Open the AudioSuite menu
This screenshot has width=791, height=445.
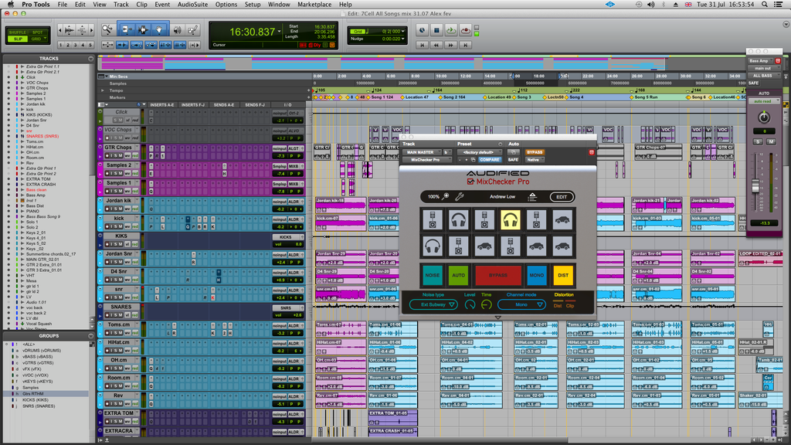(192, 5)
